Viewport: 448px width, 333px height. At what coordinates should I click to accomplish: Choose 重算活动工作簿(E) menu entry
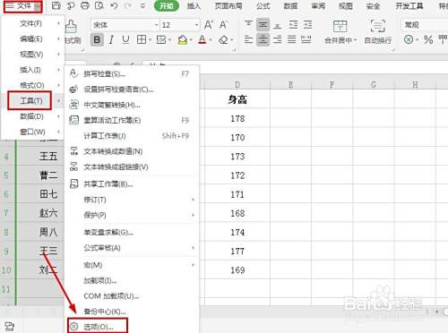[x=132, y=120]
